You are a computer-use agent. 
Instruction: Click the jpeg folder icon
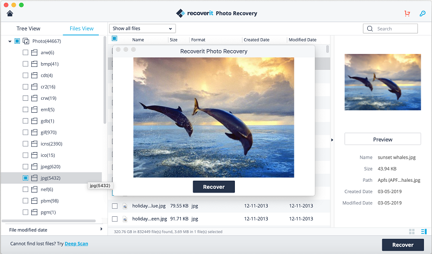(x=34, y=167)
